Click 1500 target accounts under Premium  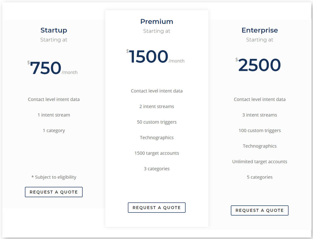click(x=157, y=153)
